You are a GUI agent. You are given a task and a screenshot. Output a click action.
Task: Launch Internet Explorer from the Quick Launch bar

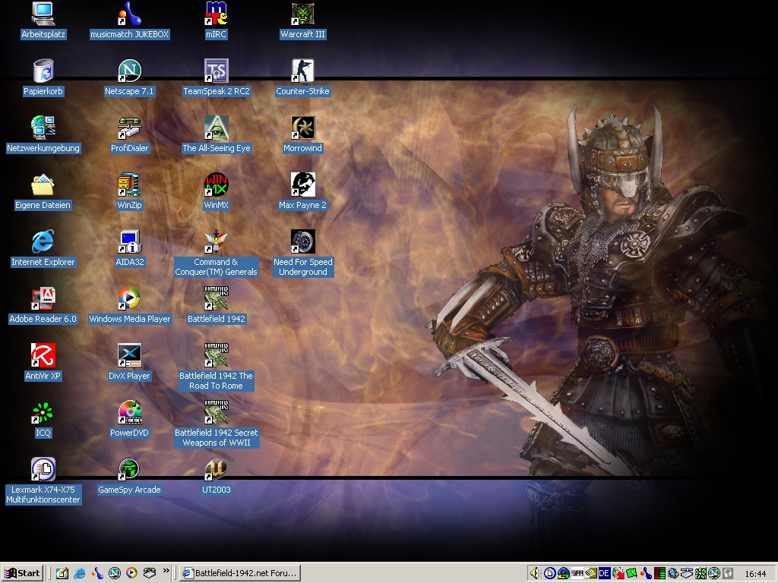point(79,573)
